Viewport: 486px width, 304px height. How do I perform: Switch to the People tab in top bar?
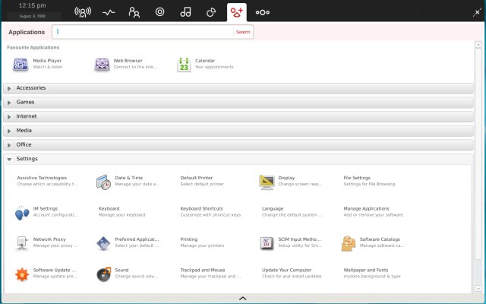coord(134,12)
